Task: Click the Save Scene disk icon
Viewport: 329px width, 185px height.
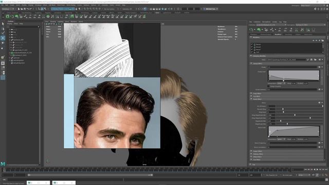Action: pos(25,9)
